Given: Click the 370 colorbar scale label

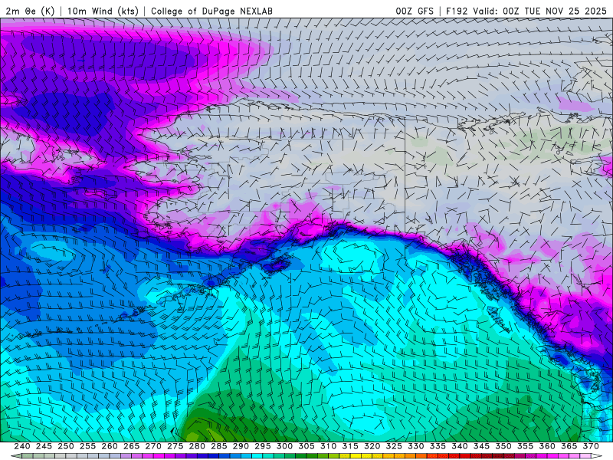Looking at the screenshot, I should click(x=591, y=446).
